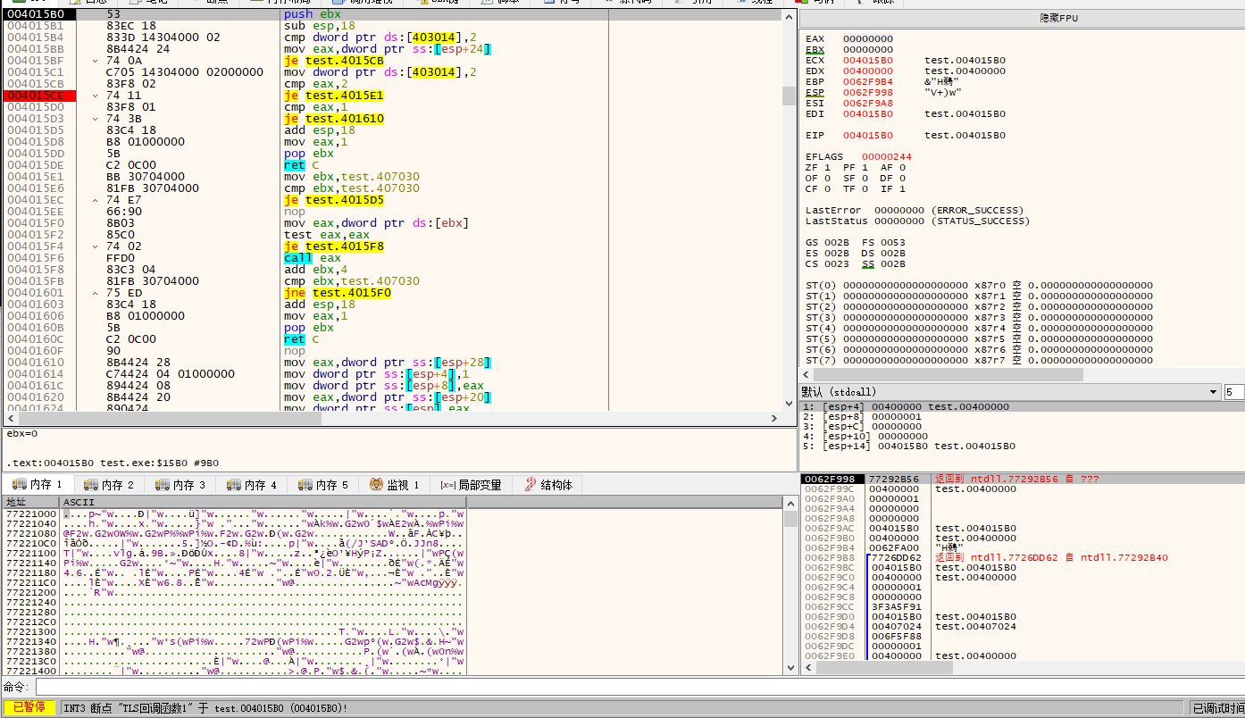Select the je test.401610 instruction
The width and height of the screenshot is (1245, 718).
pyautogui.click(x=333, y=119)
